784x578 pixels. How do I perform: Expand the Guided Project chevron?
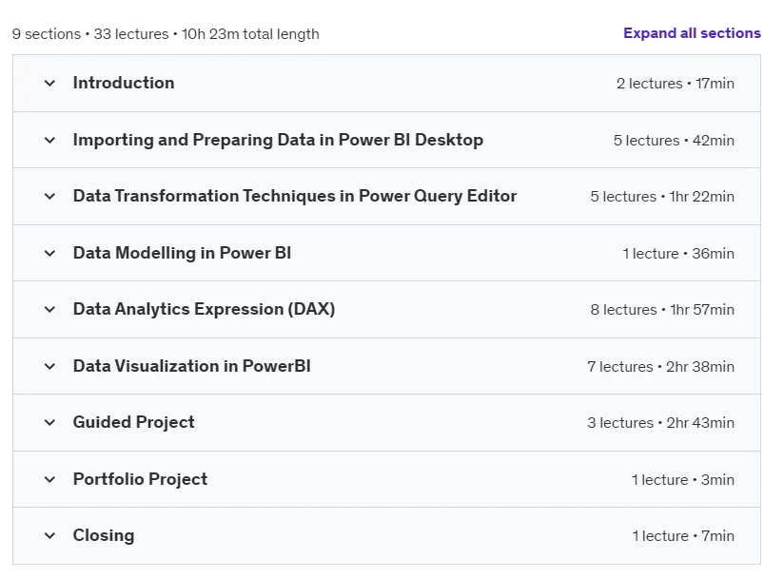click(49, 423)
